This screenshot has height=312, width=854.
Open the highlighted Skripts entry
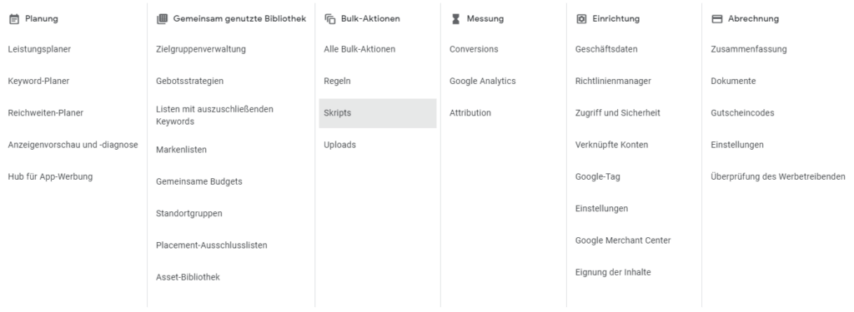tap(378, 113)
